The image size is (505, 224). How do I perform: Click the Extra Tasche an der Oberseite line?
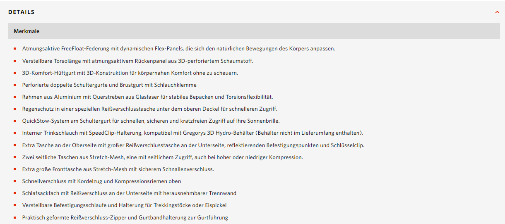(x=193, y=145)
